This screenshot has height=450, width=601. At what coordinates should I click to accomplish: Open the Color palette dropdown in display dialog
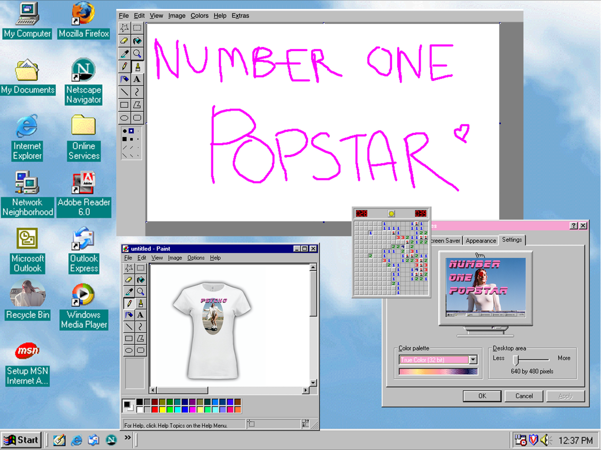[x=473, y=360]
